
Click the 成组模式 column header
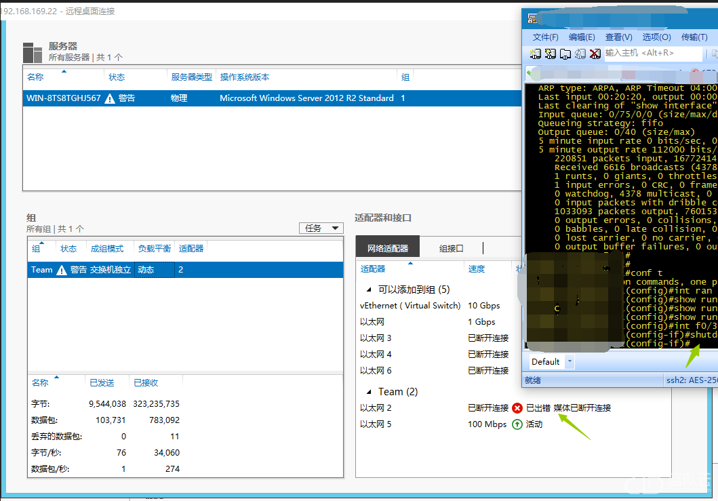106,249
